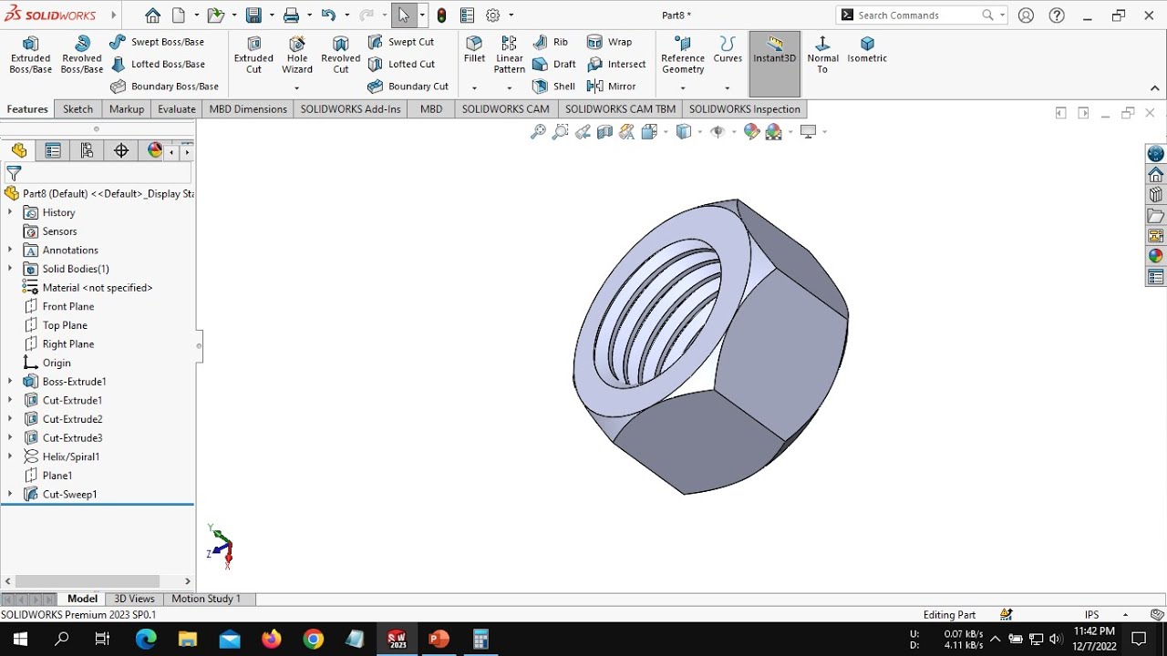Open the MBD Dimensions tab
1167x656 pixels.
click(x=248, y=109)
